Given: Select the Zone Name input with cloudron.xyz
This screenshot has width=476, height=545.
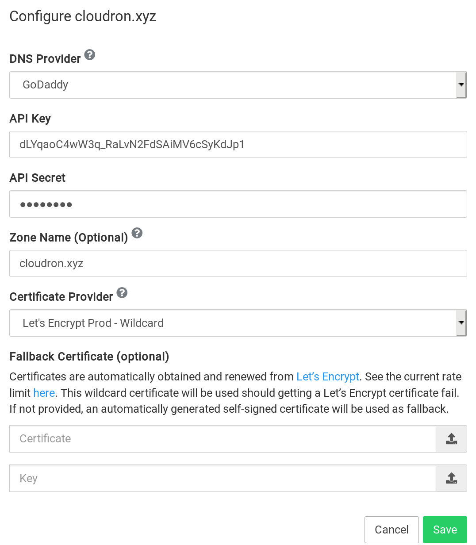Looking at the screenshot, I should (238, 264).
